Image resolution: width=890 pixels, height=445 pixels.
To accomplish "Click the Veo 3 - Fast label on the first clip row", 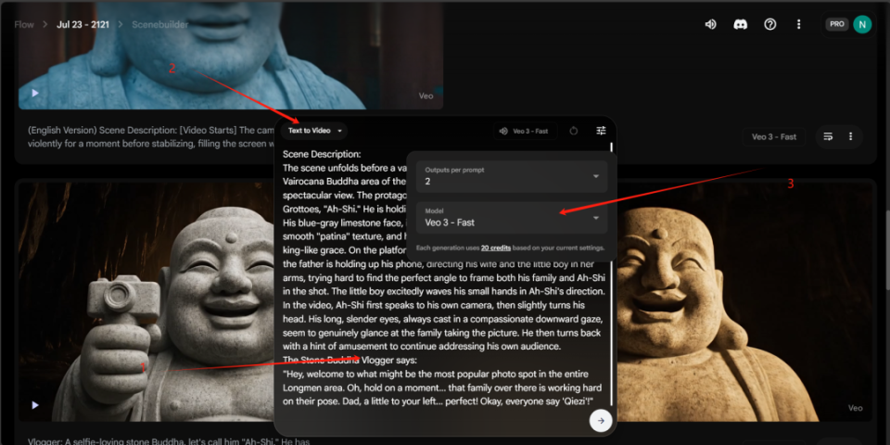I will (773, 137).
